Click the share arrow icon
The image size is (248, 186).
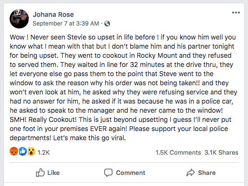tap(191, 173)
